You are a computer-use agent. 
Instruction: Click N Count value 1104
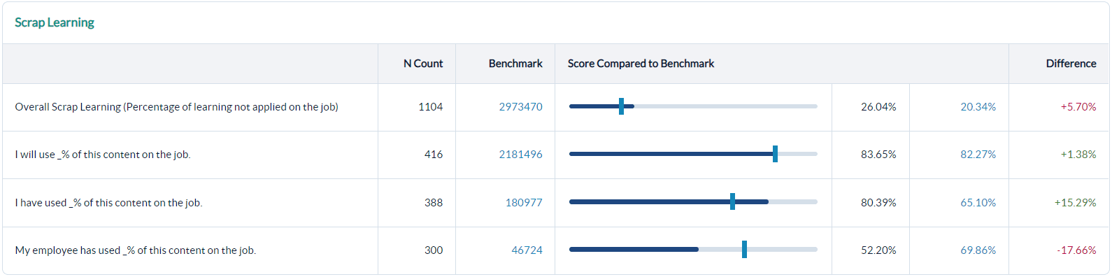pos(430,107)
